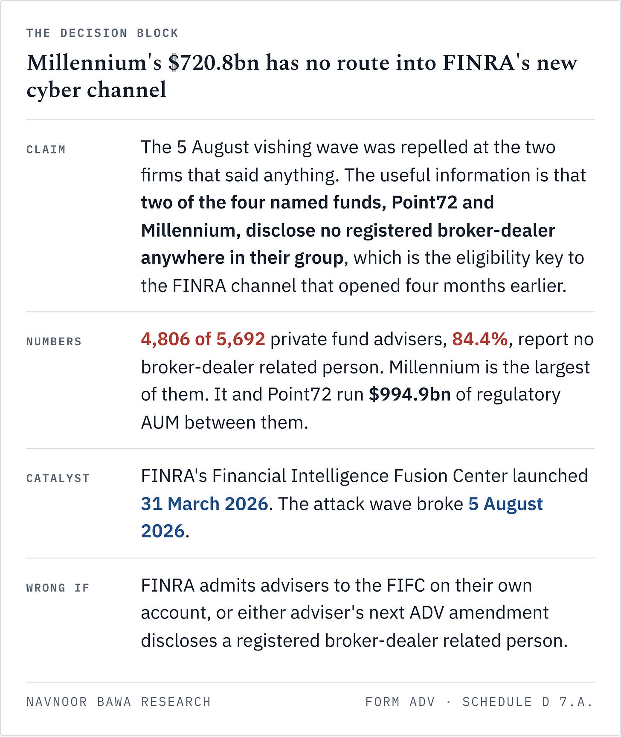This screenshot has width=621, height=737.
Task: Click the CATALYST row label
Action: (x=58, y=478)
